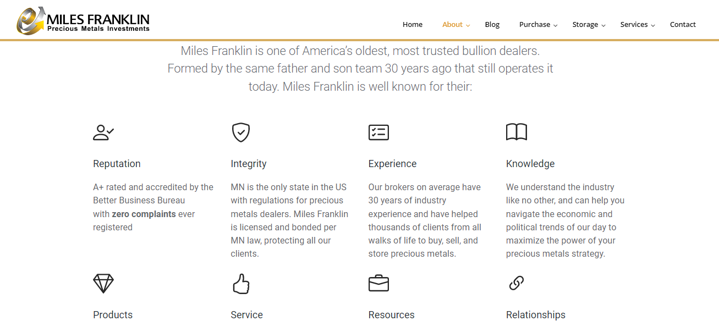Click the Experience checklist icon
Screen dimensions: 719x321
pyautogui.click(x=378, y=132)
